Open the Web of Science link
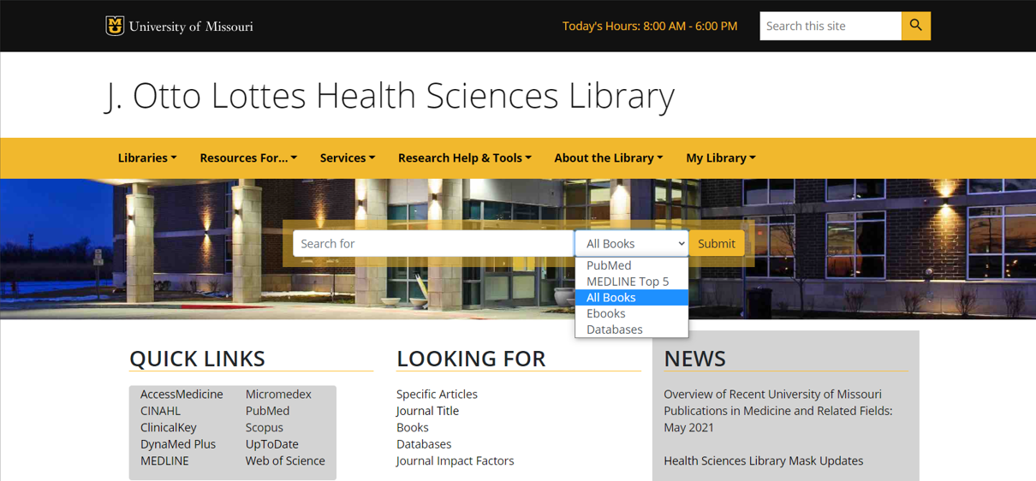This screenshot has height=481, width=1036. pyautogui.click(x=285, y=460)
